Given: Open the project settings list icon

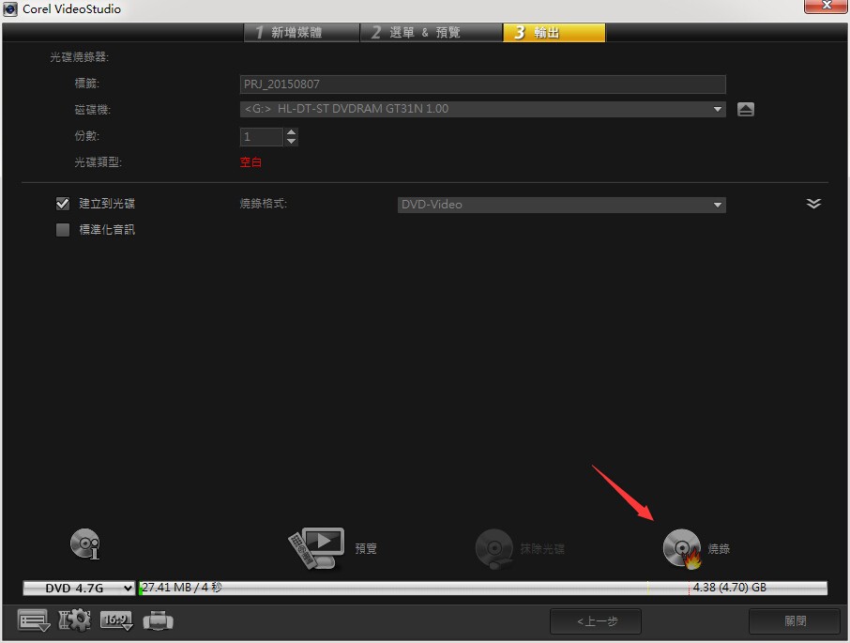Looking at the screenshot, I should [x=34, y=620].
